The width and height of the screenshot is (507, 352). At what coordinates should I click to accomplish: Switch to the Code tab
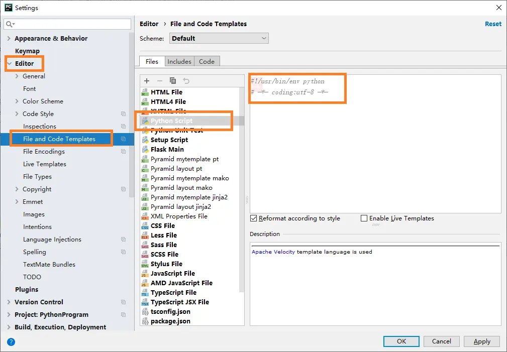(207, 61)
